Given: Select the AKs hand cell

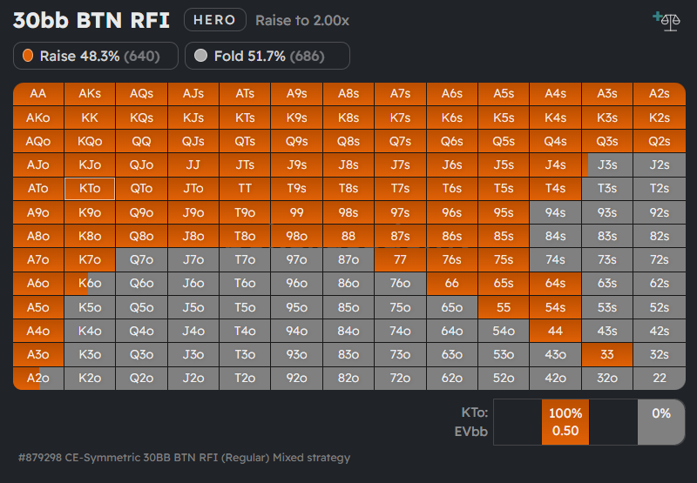Looking at the screenshot, I should (x=90, y=94).
